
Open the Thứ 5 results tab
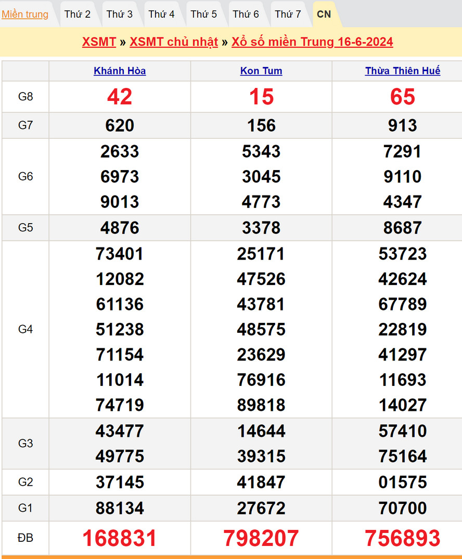pos(203,14)
